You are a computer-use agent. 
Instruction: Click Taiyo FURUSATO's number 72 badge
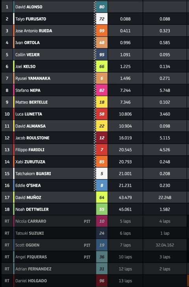pyautogui.click(x=102, y=19)
